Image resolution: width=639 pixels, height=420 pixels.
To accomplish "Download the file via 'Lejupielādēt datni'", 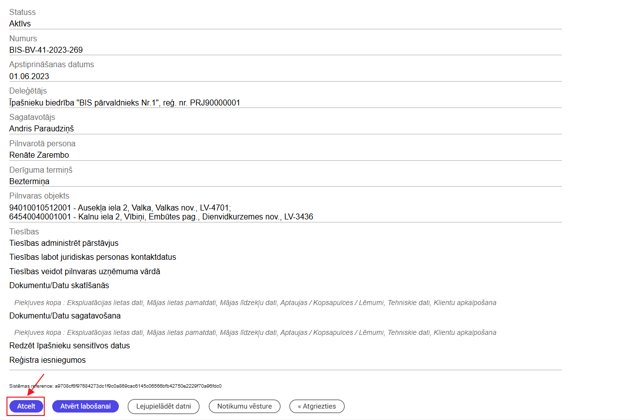I will (x=164, y=406).
